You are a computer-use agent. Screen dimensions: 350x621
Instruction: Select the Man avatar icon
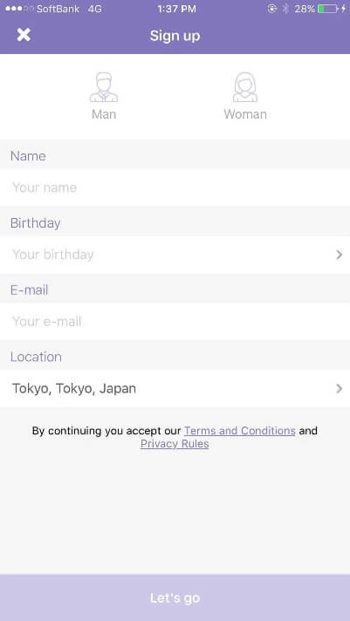[x=104, y=87]
